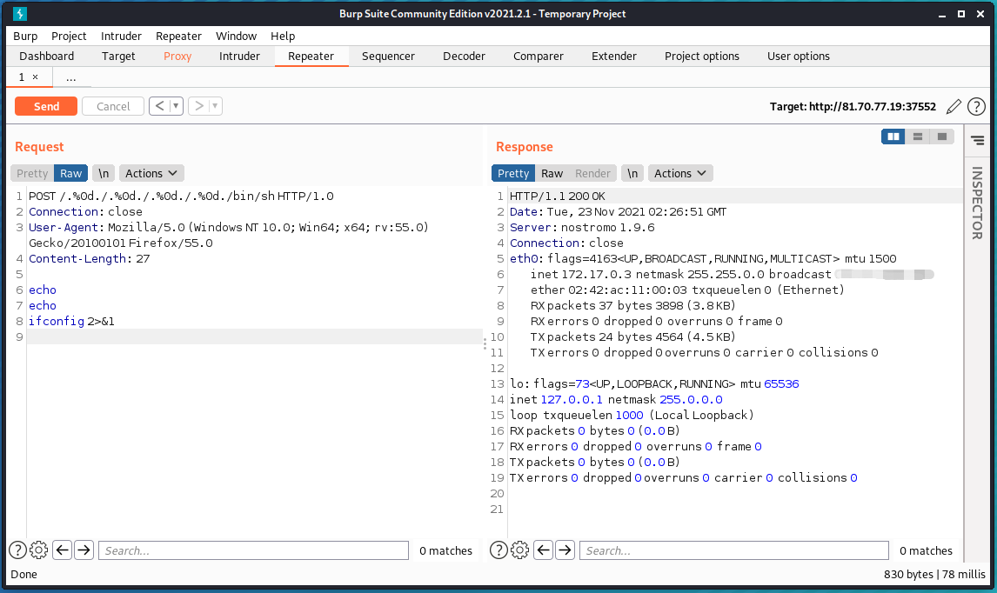Open the Window menu
Screen dimensions: 997x593
tap(236, 37)
